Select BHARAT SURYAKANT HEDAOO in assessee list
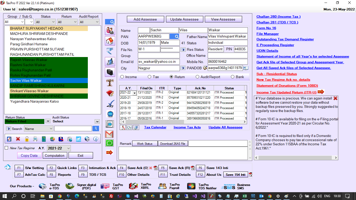 (x=49, y=28)
